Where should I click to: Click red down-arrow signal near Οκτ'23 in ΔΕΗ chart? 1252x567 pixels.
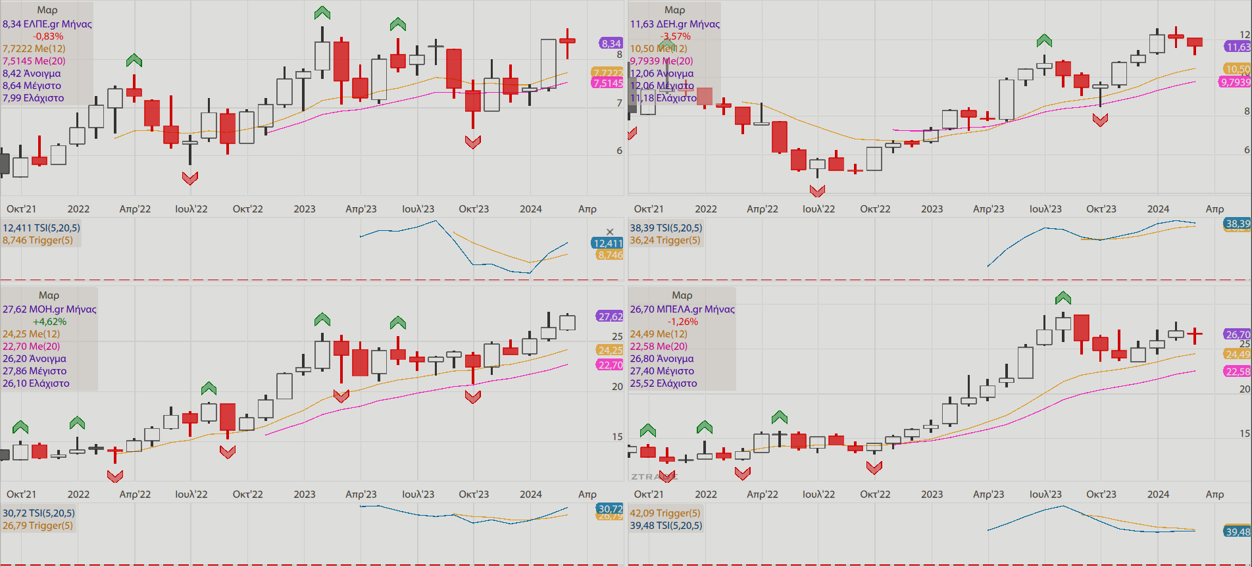coord(1101,120)
